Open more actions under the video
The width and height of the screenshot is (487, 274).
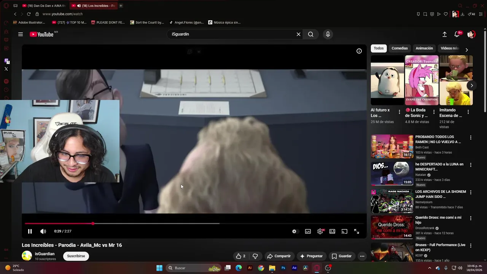click(362, 256)
